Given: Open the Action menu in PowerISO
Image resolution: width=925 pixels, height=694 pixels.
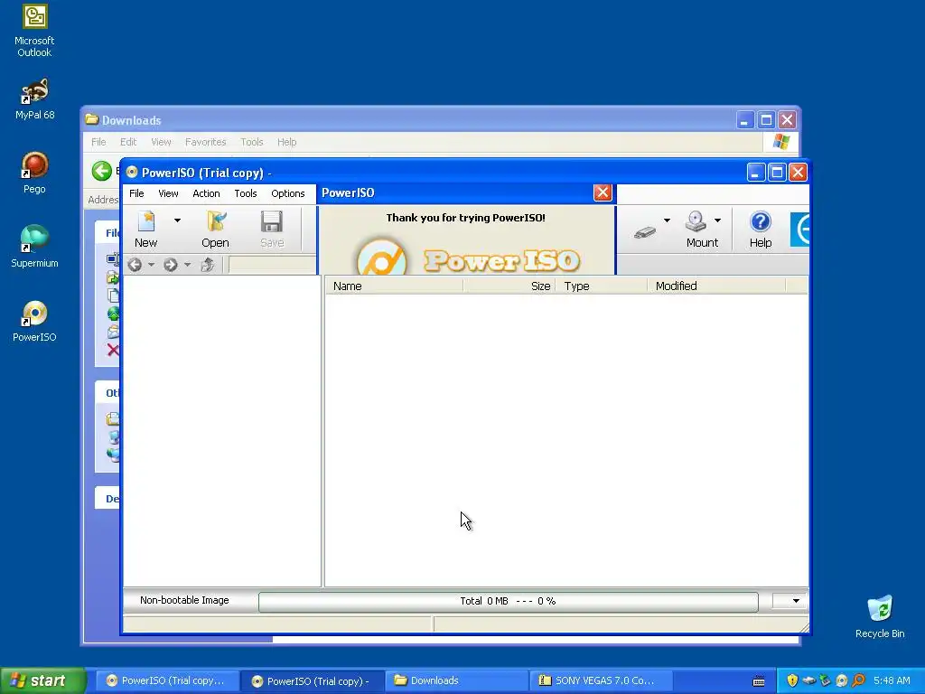Looking at the screenshot, I should [x=206, y=193].
